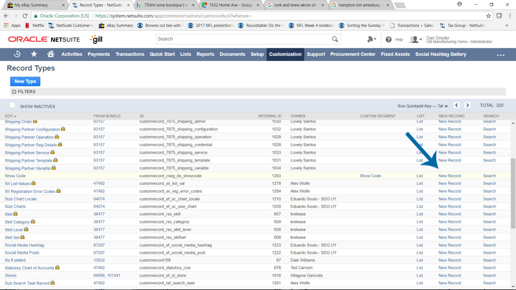Open the Reports menu
Image resolution: width=516 pixels, height=290 pixels.
(205, 54)
